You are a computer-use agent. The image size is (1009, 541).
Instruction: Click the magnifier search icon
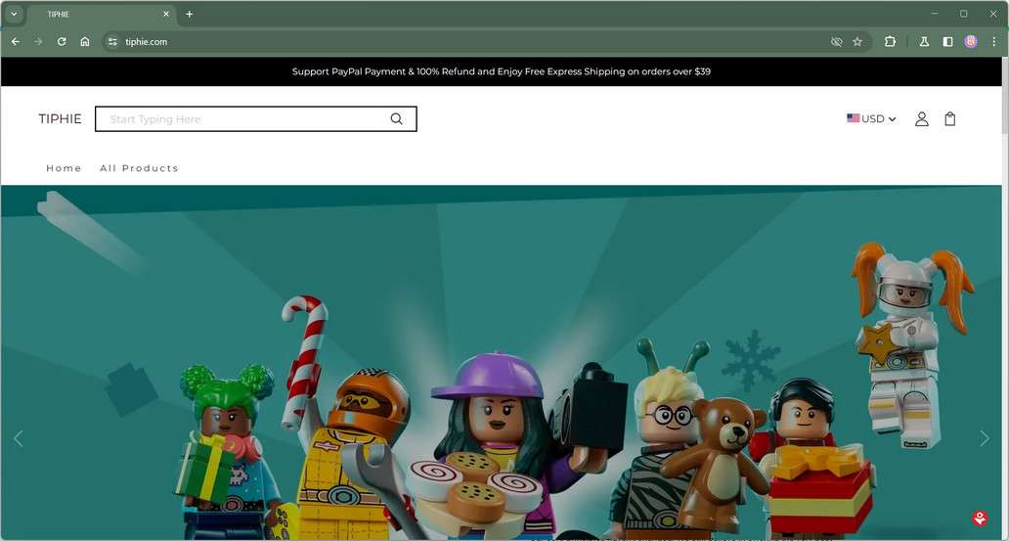(x=396, y=119)
